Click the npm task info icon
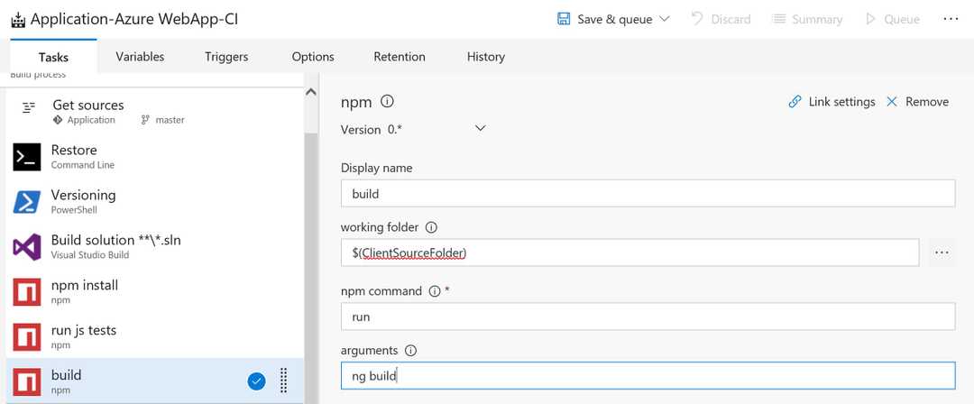The width and height of the screenshot is (974, 404). tap(388, 102)
